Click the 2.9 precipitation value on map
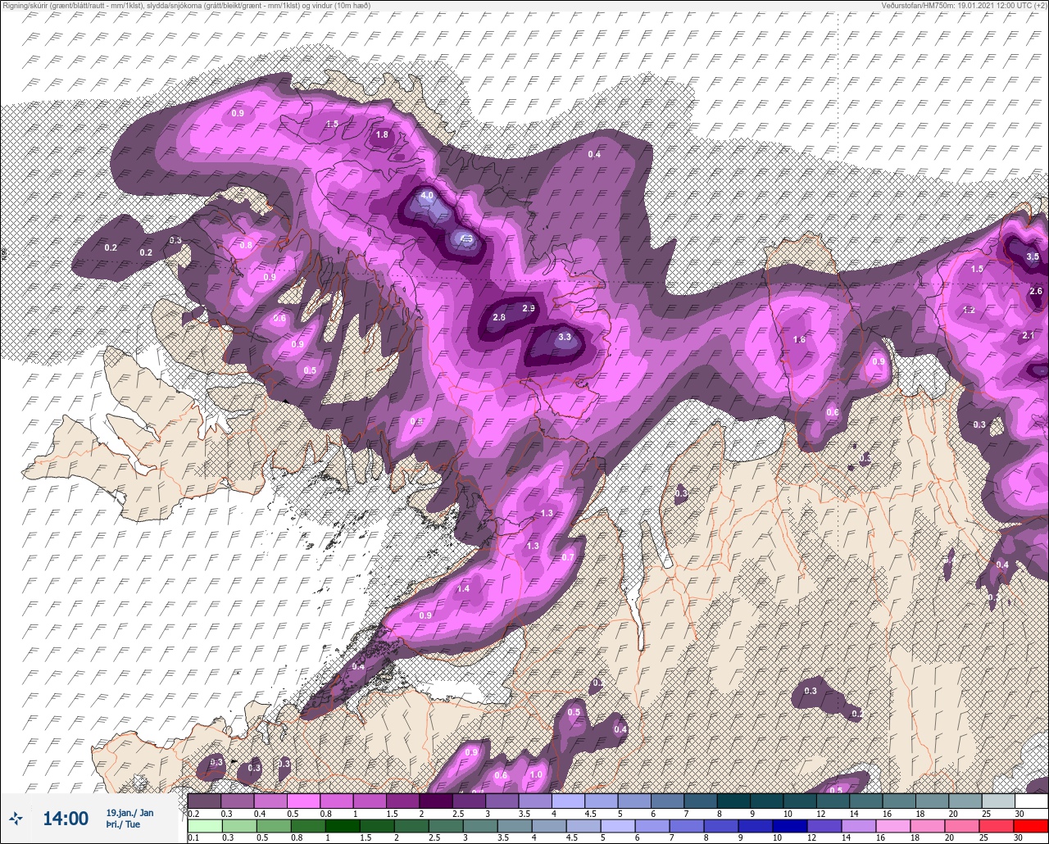1049x844 pixels. pos(529,308)
